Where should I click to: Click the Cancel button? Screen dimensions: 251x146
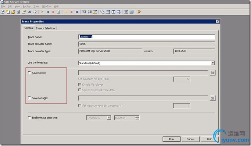coord(190,139)
